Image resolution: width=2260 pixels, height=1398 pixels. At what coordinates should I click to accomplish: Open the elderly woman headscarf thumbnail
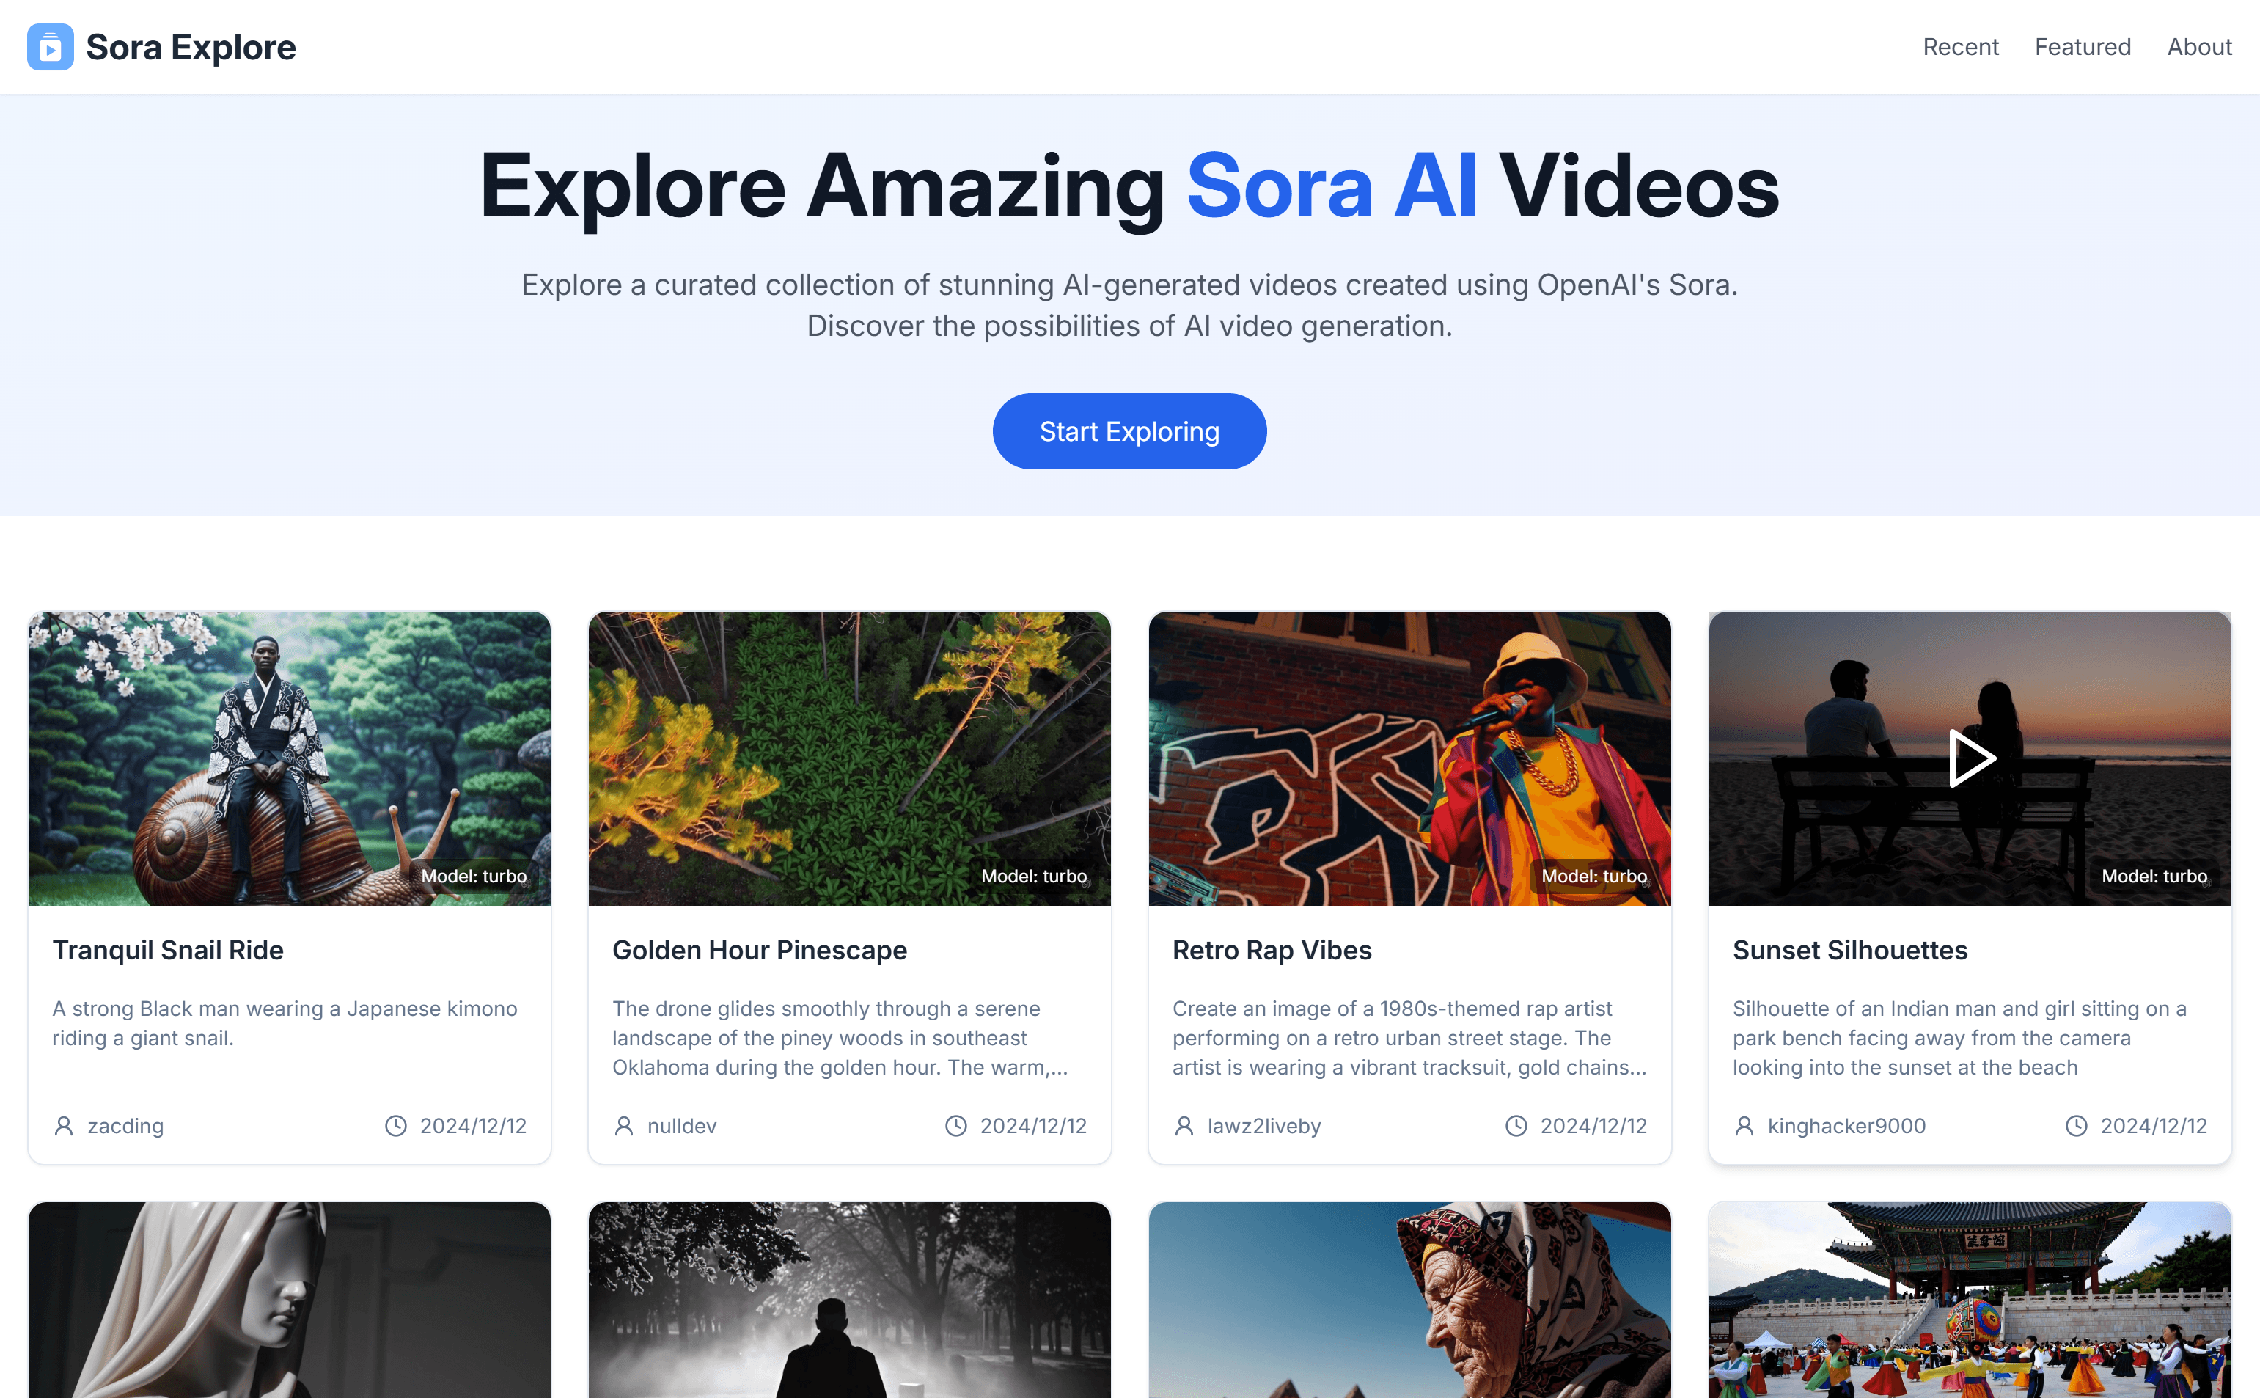(1409, 1300)
